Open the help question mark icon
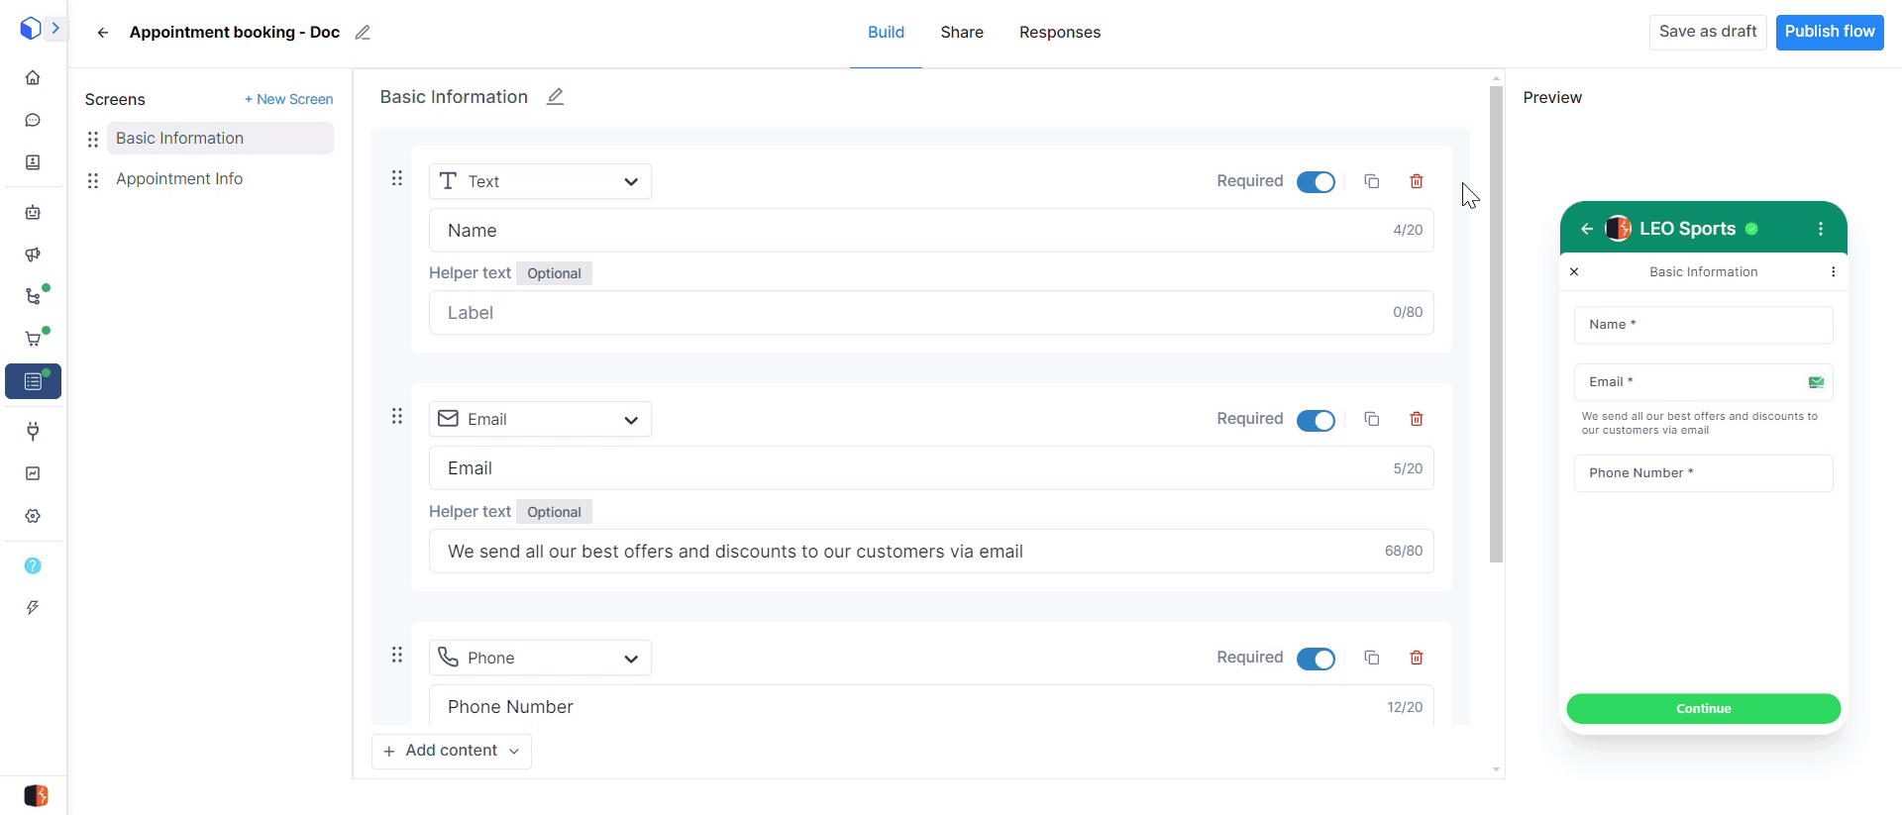 (33, 565)
